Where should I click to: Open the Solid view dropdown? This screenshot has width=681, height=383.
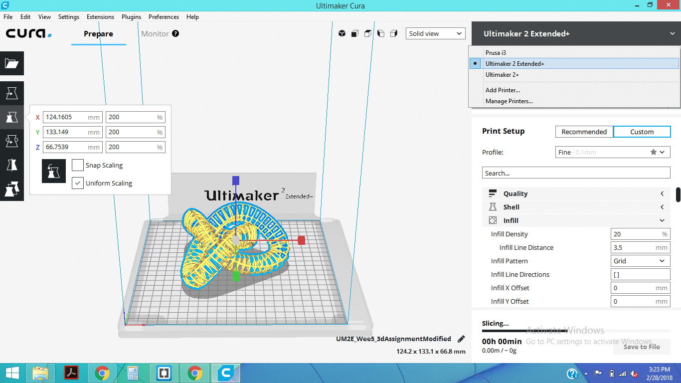[435, 33]
